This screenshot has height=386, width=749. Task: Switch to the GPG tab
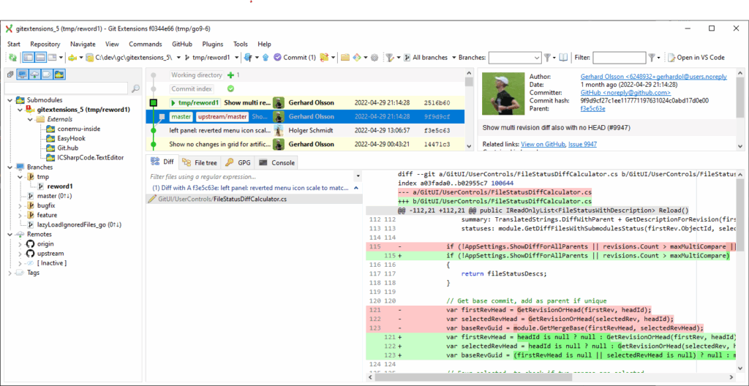coord(238,163)
